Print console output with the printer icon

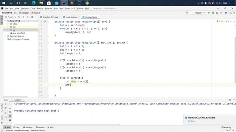10,120
